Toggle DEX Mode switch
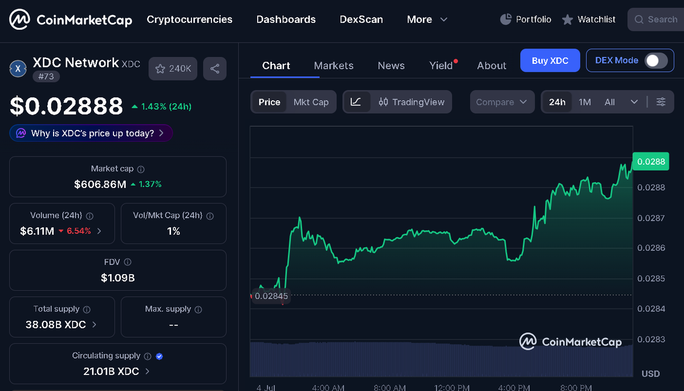 (655, 60)
